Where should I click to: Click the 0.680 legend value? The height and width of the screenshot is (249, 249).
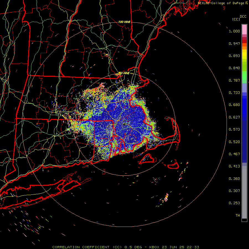234,105
